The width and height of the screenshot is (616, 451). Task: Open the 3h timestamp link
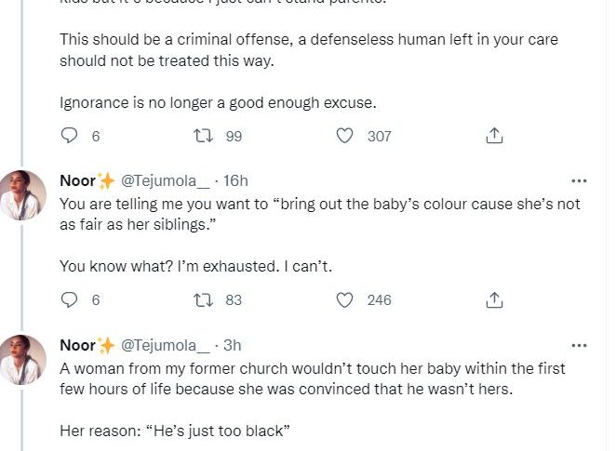click(x=232, y=345)
